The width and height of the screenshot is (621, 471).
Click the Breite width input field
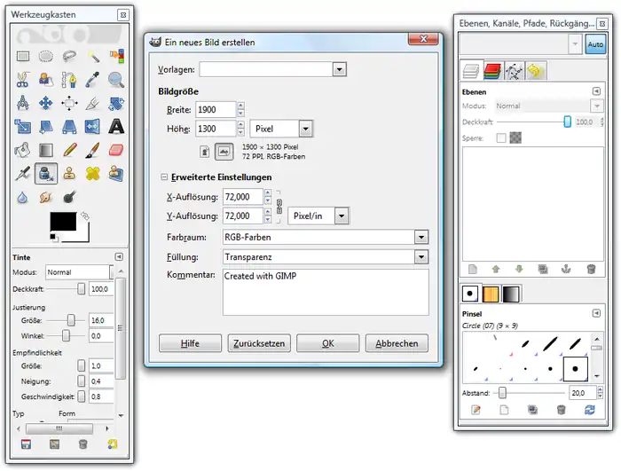(216, 109)
